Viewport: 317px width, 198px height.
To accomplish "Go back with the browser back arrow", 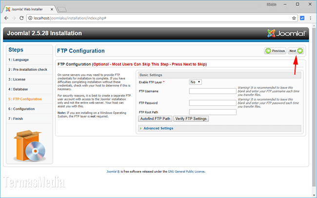I will 6,18.
